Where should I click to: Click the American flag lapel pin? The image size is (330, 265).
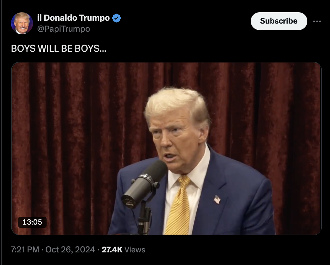[217, 200]
